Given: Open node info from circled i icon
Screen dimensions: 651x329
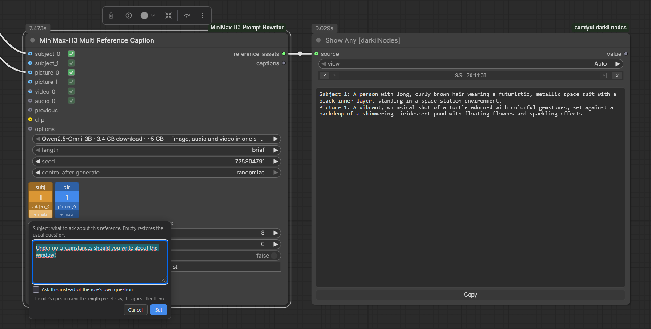Looking at the screenshot, I should pyautogui.click(x=129, y=16).
